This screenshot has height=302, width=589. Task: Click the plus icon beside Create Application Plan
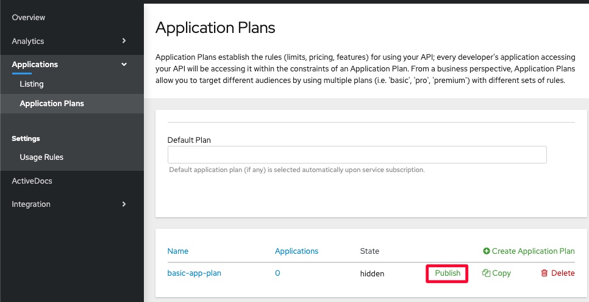(x=487, y=251)
